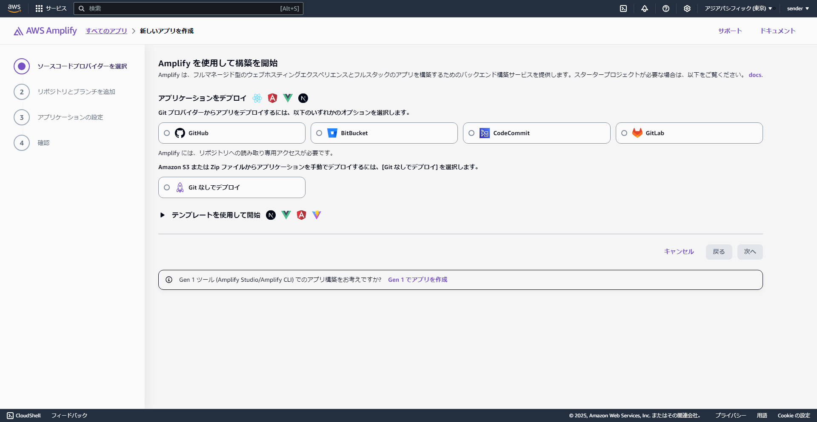
Task: Open the notifications bell icon
Action: [x=645, y=8]
